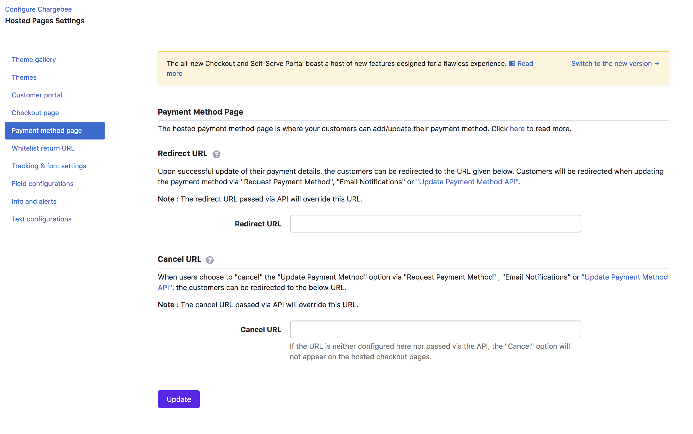
Task: Click the book icon beside Read more
Action: (x=512, y=64)
